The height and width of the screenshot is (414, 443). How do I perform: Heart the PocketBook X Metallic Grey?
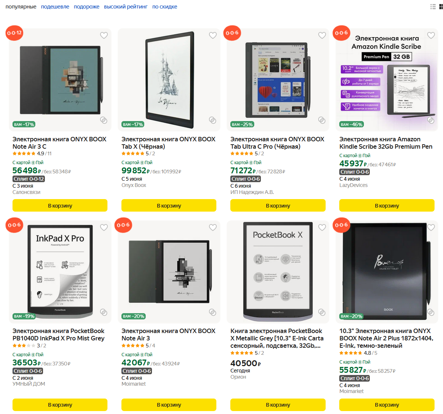click(x=322, y=227)
